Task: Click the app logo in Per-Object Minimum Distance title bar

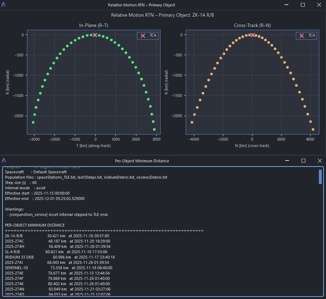Action: point(4,161)
